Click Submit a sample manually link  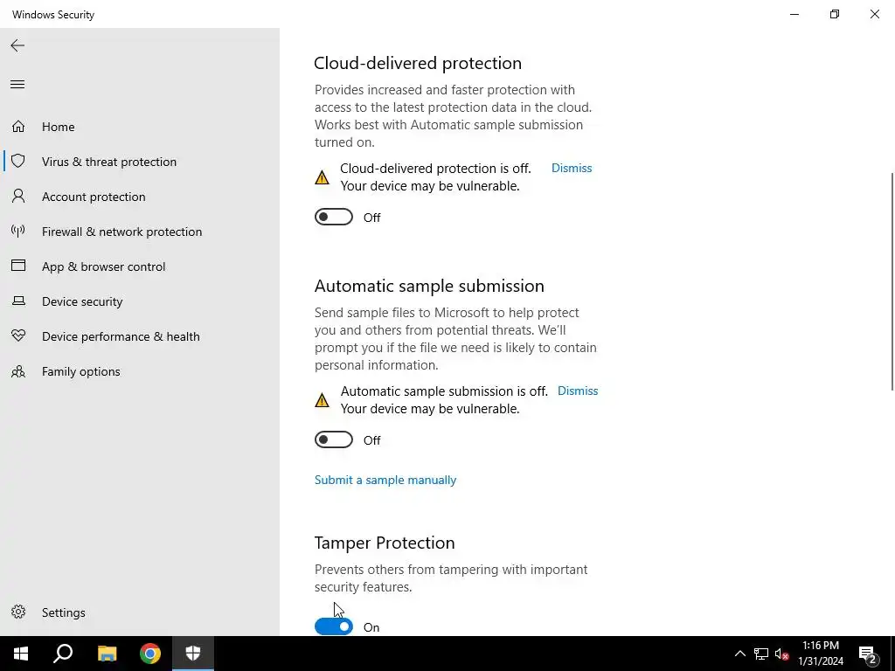coord(385,480)
